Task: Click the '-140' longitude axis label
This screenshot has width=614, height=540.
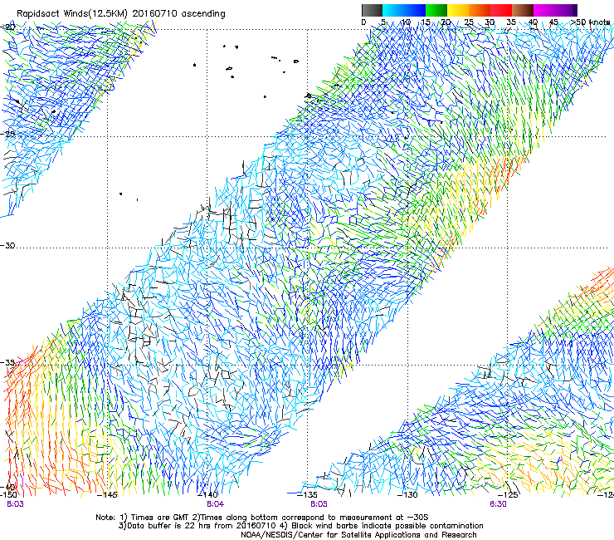Action: coord(207,494)
